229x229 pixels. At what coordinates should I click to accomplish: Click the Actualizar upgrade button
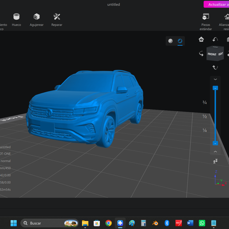coord(216,4)
